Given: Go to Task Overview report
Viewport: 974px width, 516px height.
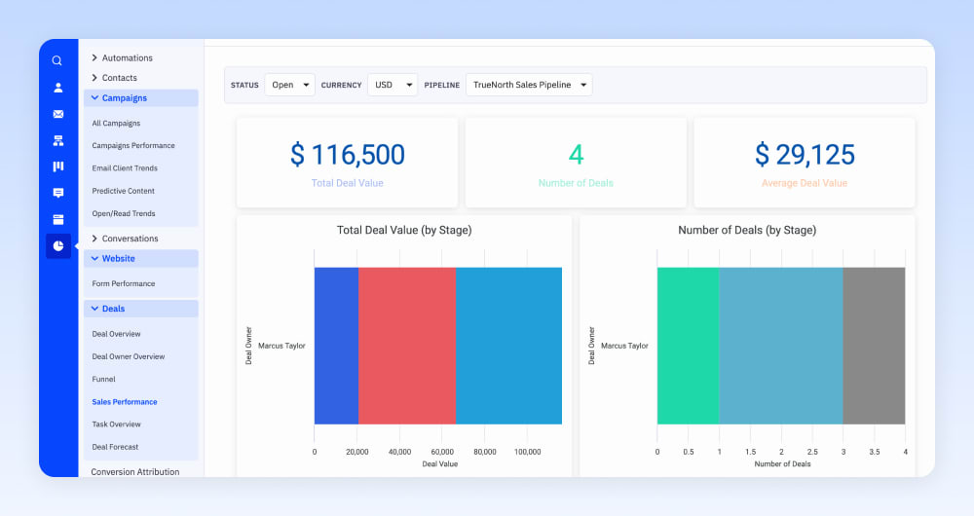Looking at the screenshot, I should 116,424.
